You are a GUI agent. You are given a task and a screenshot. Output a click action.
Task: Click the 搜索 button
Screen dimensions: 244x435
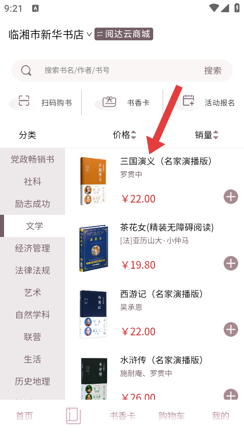(213, 71)
